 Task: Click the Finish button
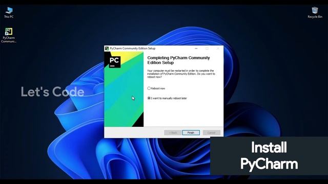coord(191,133)
